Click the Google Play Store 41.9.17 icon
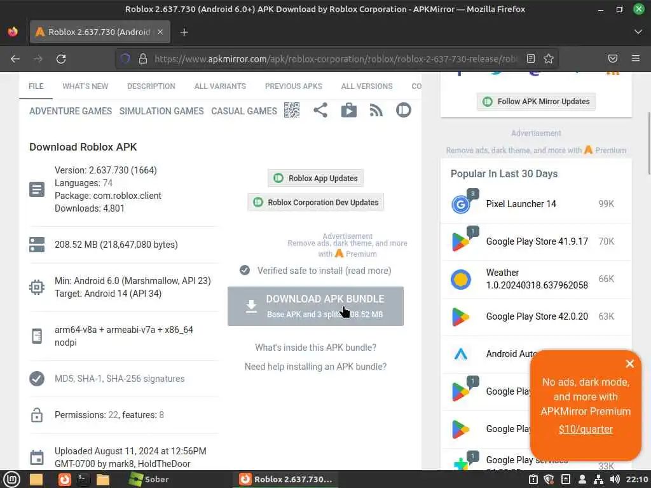 [461, 242]
